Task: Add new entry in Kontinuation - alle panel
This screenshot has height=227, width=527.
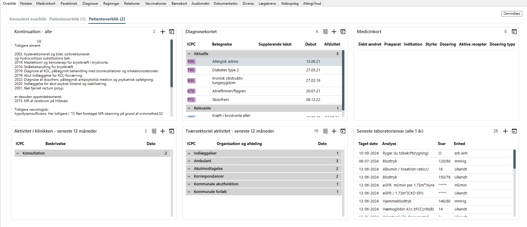Action: coord(163,32)
